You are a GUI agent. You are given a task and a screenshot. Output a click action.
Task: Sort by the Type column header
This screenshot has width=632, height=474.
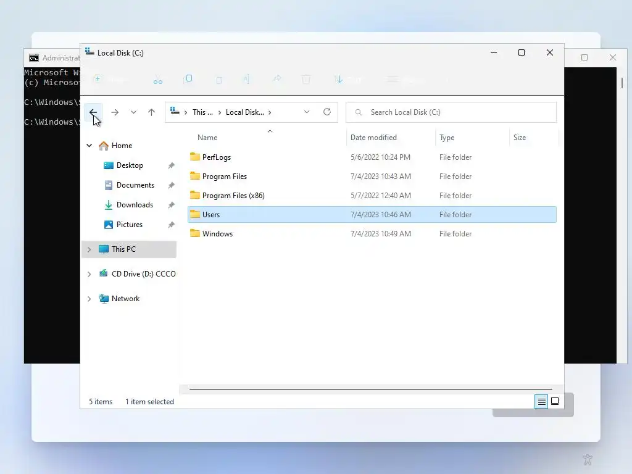(x=447, y=138)
